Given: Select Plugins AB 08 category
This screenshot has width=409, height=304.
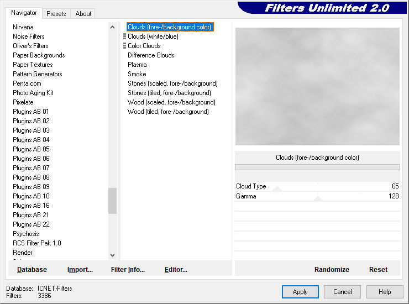Looking at the screenshot, I should click(31, 177).
